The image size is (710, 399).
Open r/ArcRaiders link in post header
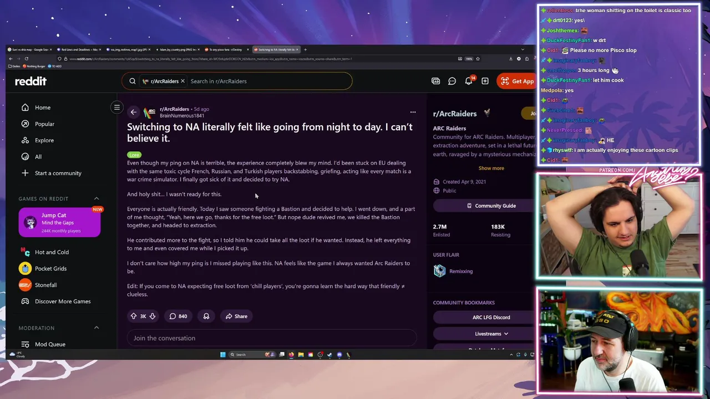click(174, 109)
